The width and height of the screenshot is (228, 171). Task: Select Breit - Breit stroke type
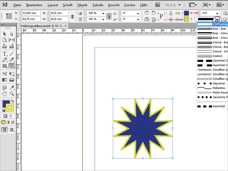(x=212, y=29)
